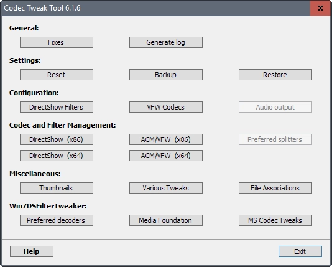Click Backup under Settings
The height and width of the screenshot is (267, 332).
point(166,75)
